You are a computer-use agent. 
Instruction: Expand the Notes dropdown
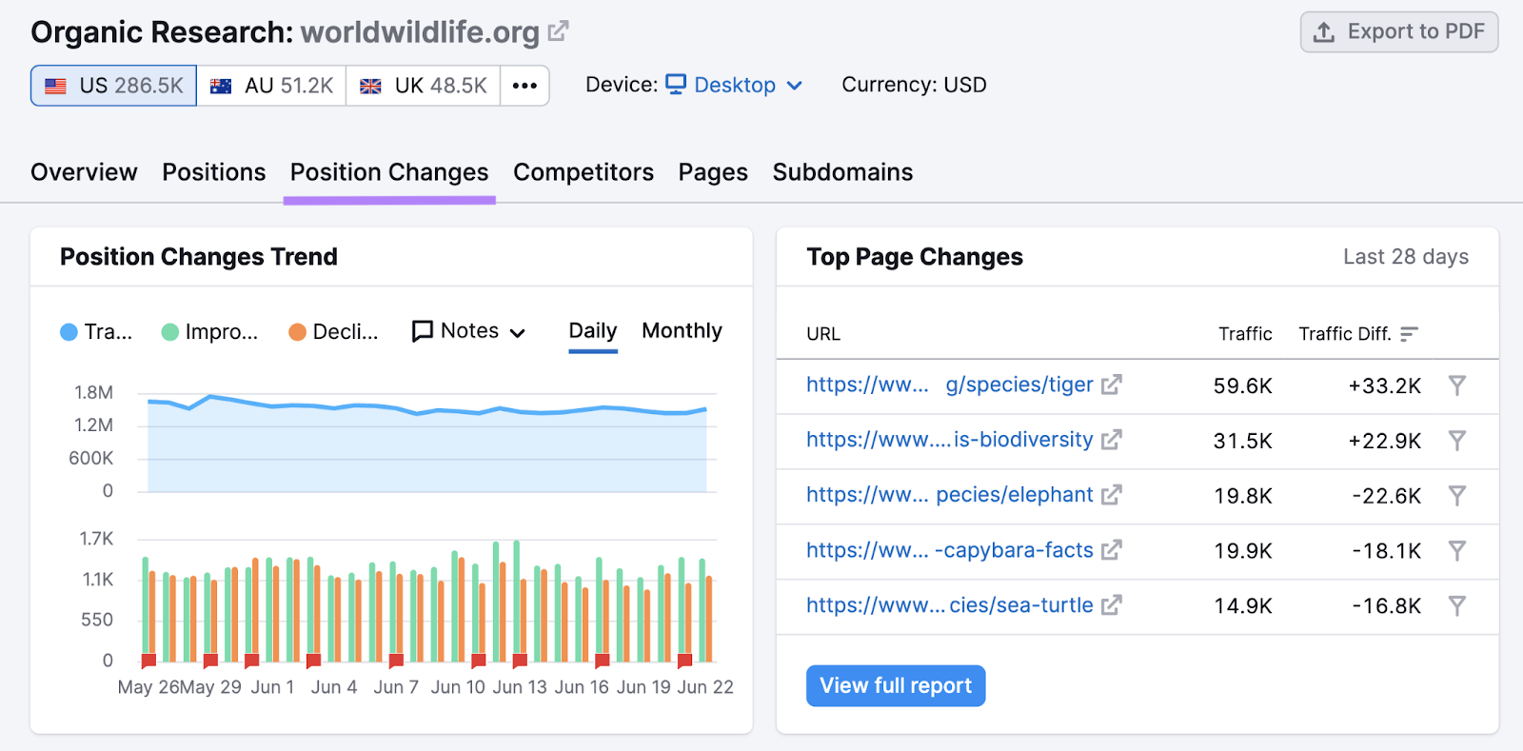coord(468,331)
